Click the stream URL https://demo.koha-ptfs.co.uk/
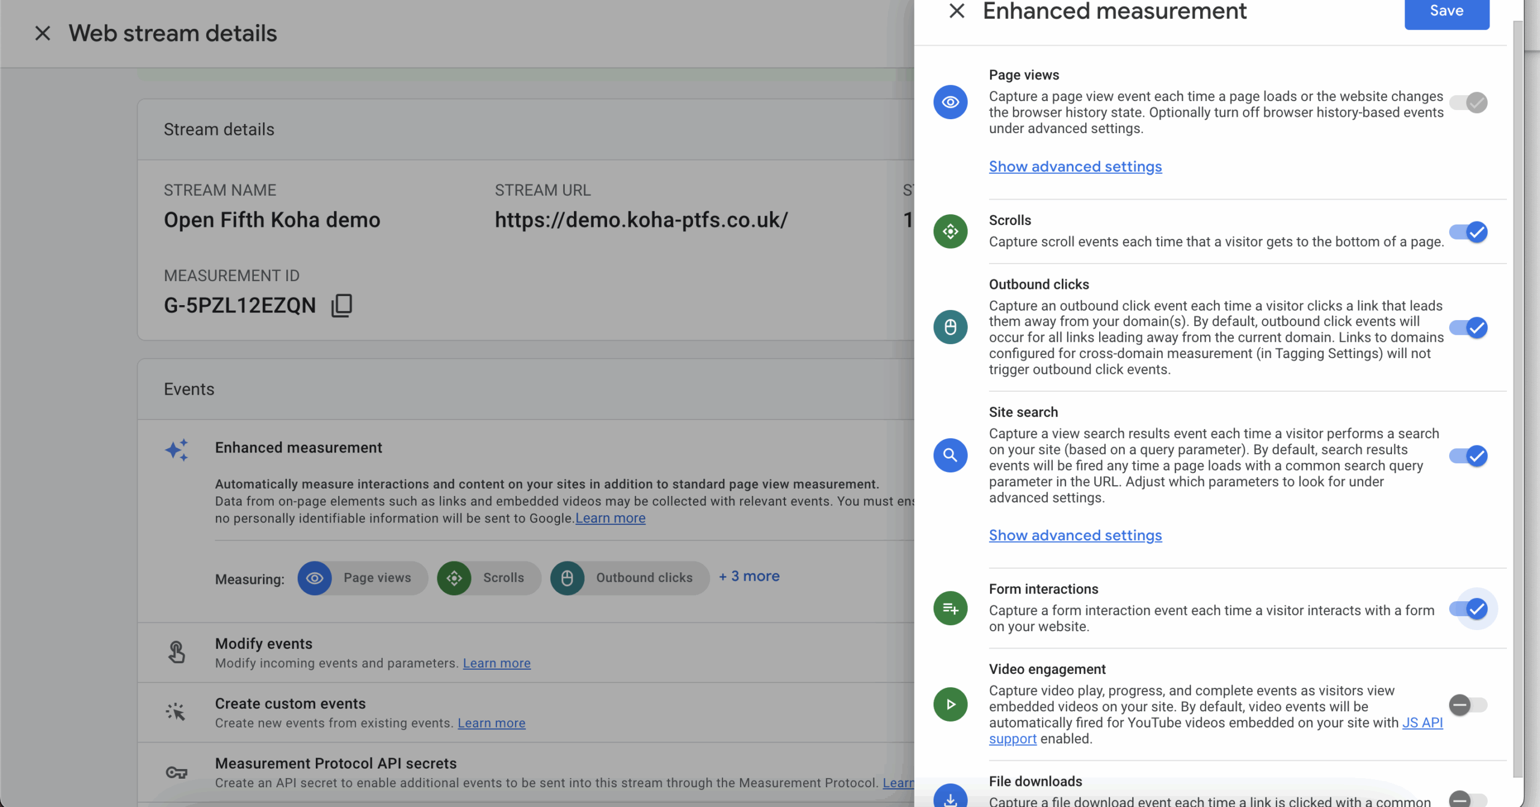This screenshot has width=1540, height=807. pos(641,220)
